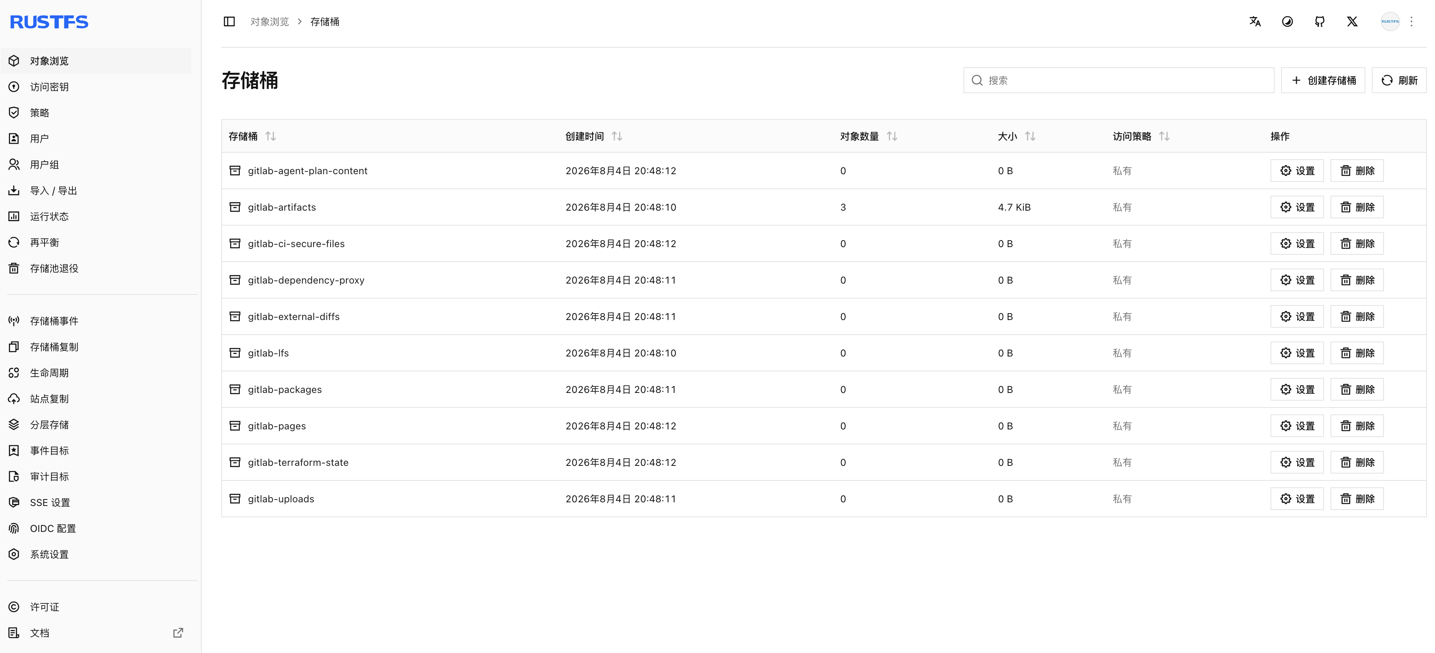Image resolution: width=1435 pixels, height=653 pixels.
Task: Click the 存储桶复制 copy icon
Action: tap(14, 347)
